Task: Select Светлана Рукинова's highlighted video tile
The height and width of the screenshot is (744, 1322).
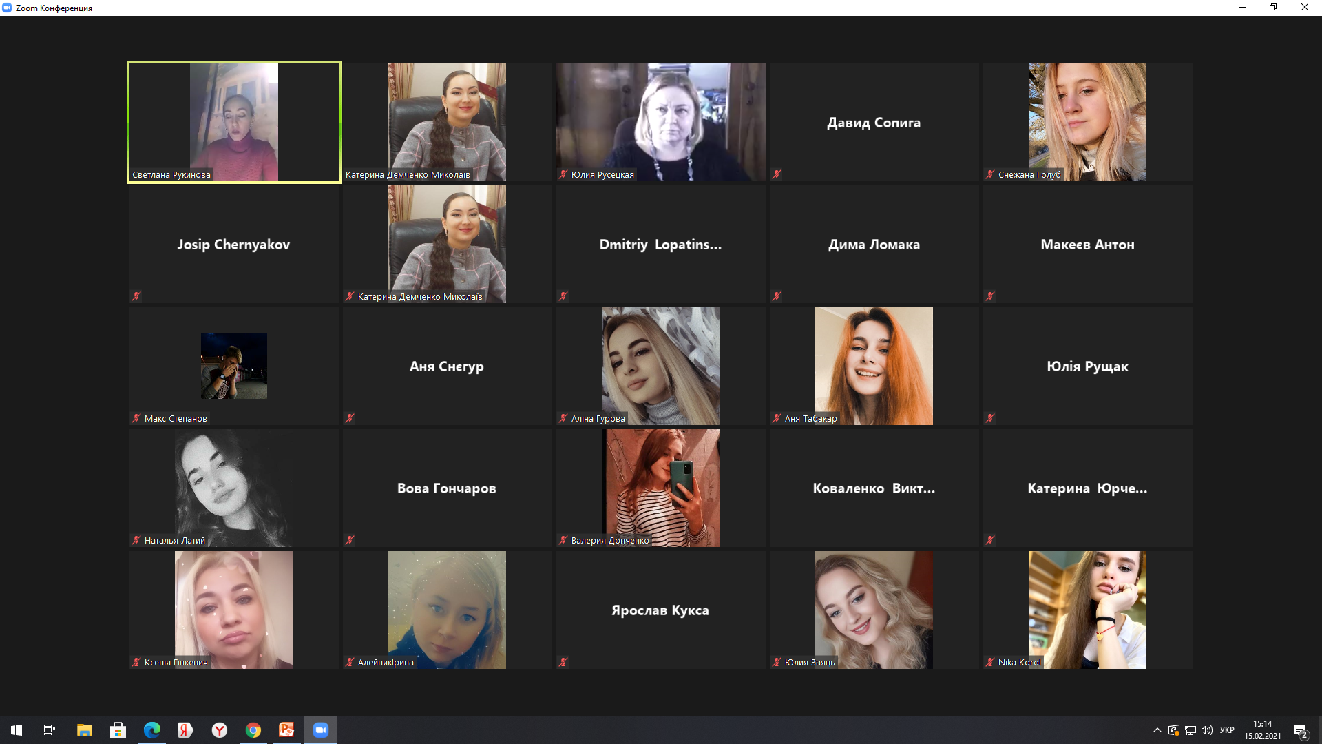Action: [x=234, y=122]
